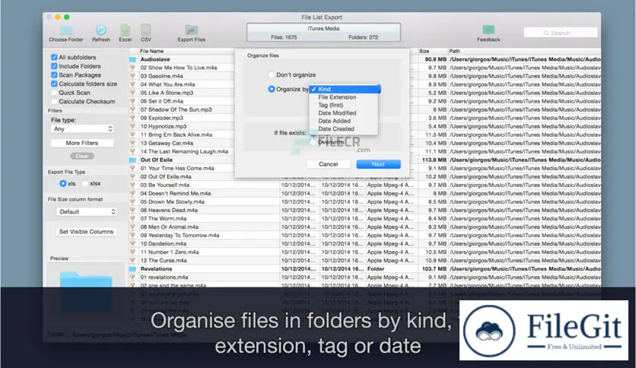
Task: Click the More Filters button
Action: (82, 143)
